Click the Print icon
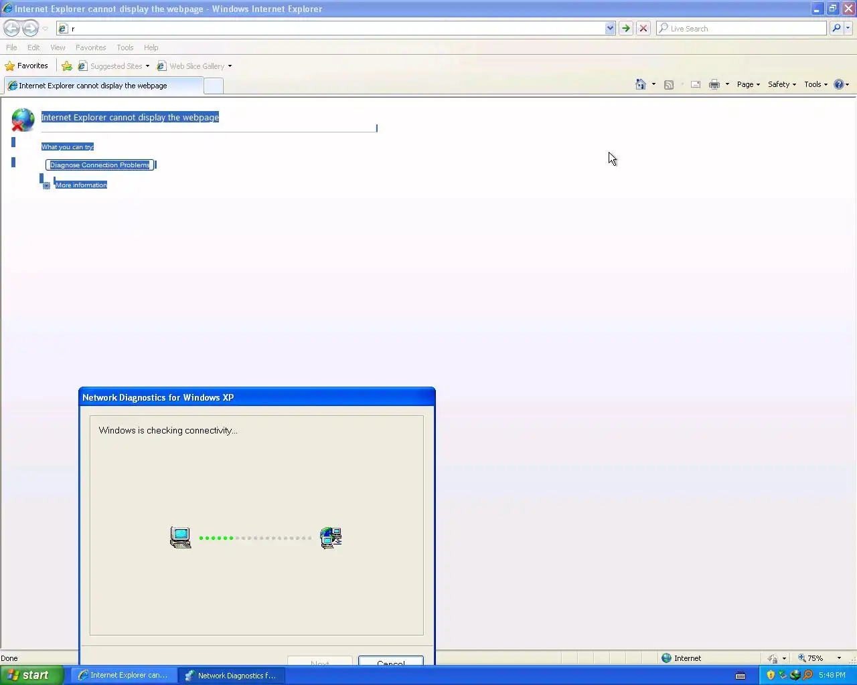Image resolution: width=857 pixels, height=685 pixels. tap(714, 84)
